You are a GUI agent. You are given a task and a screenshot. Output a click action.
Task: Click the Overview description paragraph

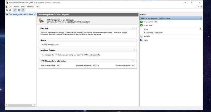(84, 33)
